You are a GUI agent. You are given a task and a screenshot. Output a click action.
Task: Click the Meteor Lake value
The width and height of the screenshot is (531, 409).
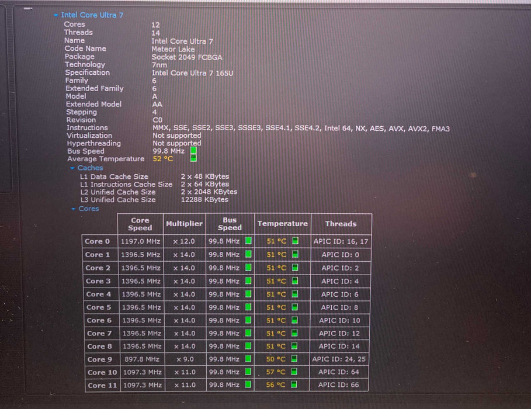coord(173,49)
